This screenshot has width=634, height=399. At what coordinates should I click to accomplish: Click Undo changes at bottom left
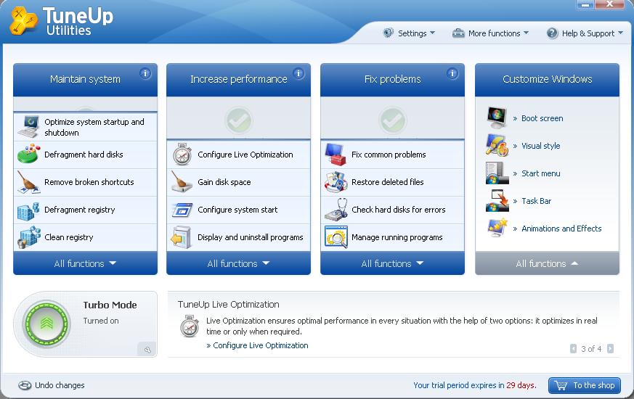coord(52,385)
